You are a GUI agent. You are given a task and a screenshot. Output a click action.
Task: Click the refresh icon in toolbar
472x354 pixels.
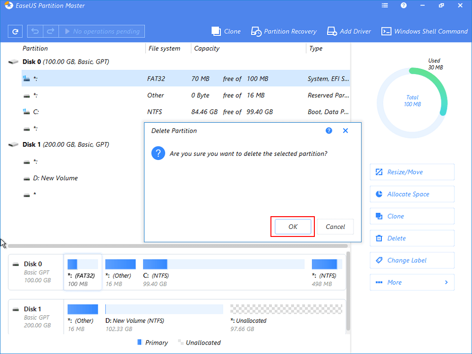tap(16, 32)
